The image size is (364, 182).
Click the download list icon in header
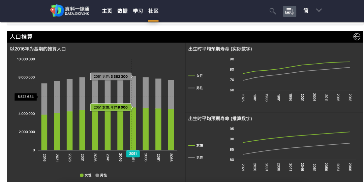(x=290, y=11)
